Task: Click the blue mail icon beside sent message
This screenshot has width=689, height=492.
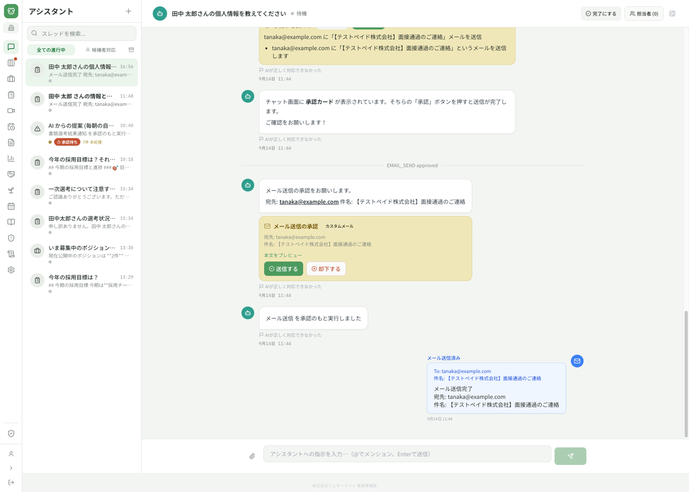Action: (577, 361)
